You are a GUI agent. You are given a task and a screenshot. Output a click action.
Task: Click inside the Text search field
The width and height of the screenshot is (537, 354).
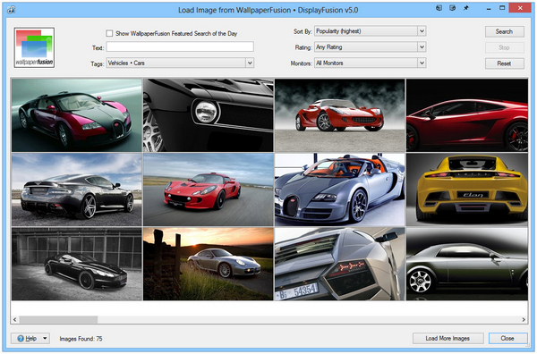(180, 46)
